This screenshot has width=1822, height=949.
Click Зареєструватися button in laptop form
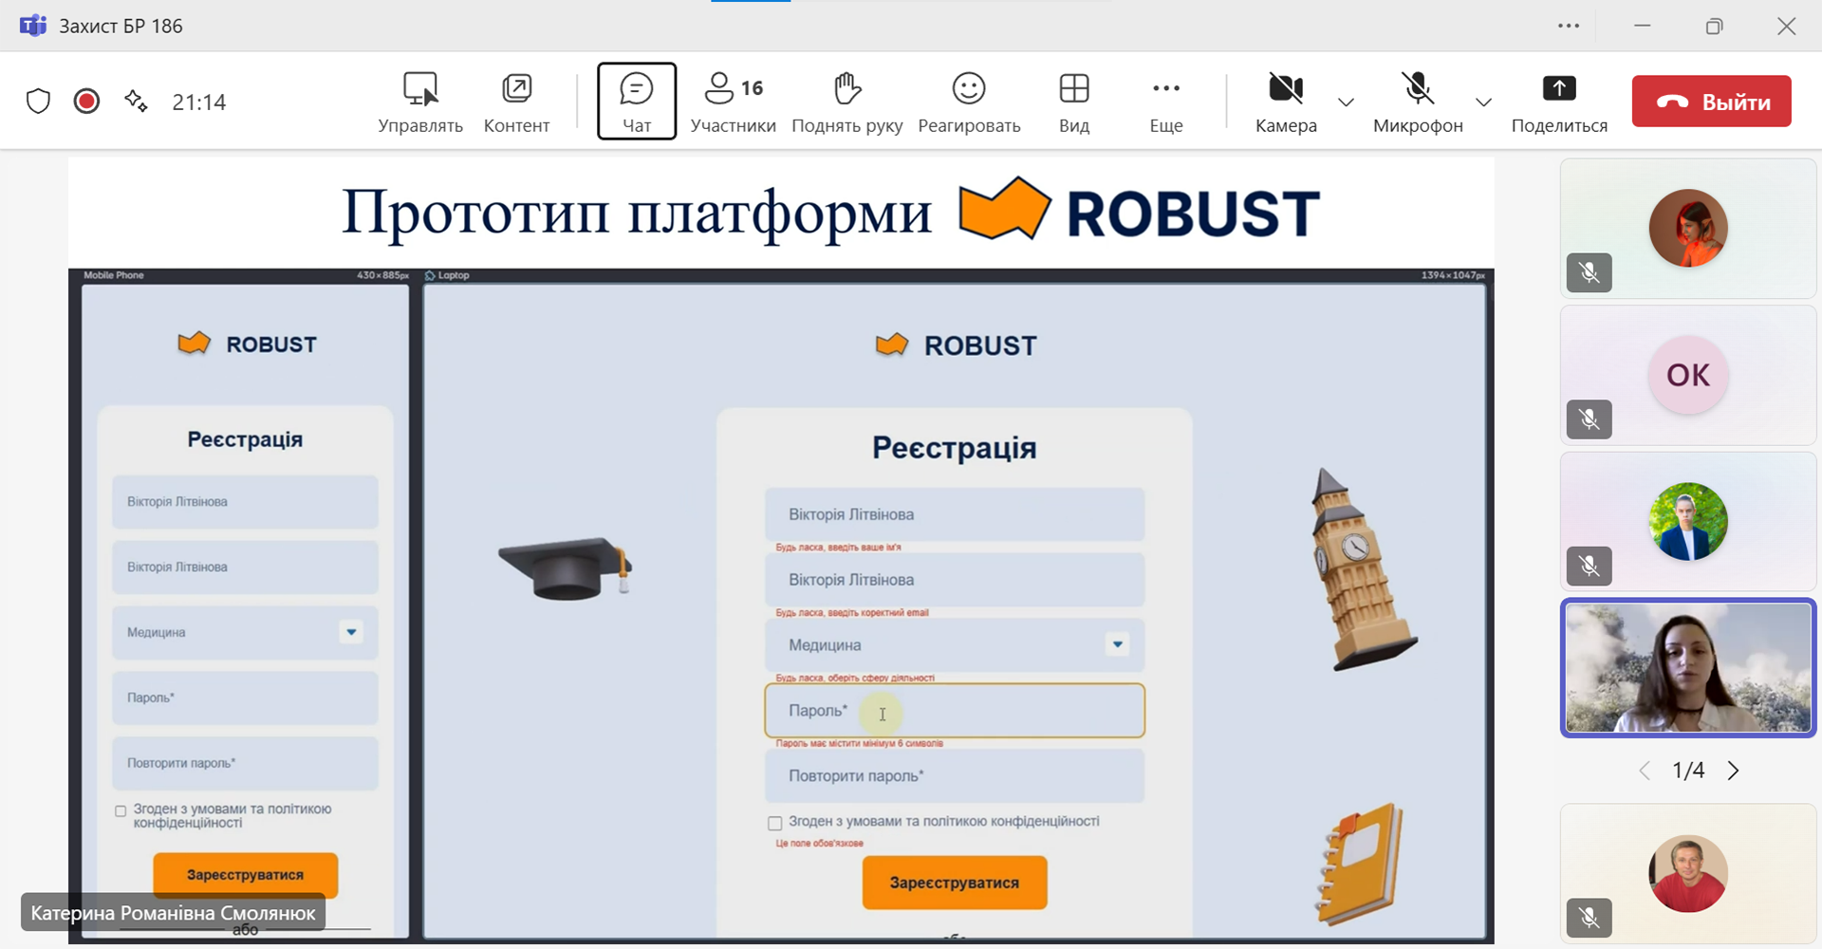click(x=955, y=883)
